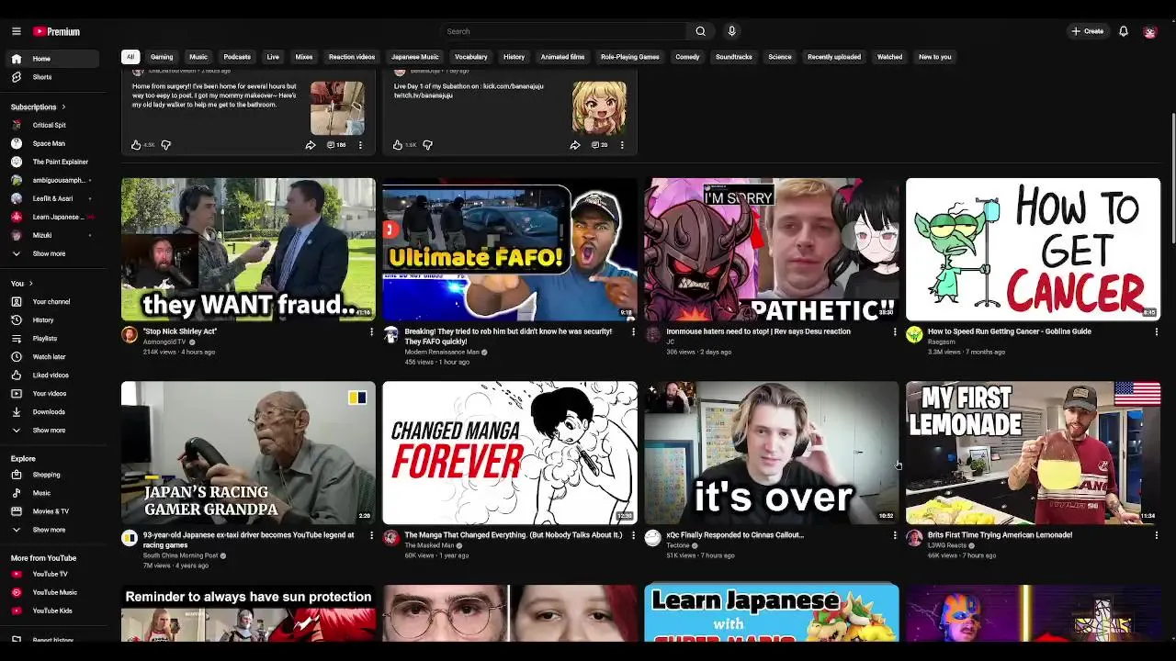Open Downloads in the sidebar
1176x661 pixels.
(51, 411)
